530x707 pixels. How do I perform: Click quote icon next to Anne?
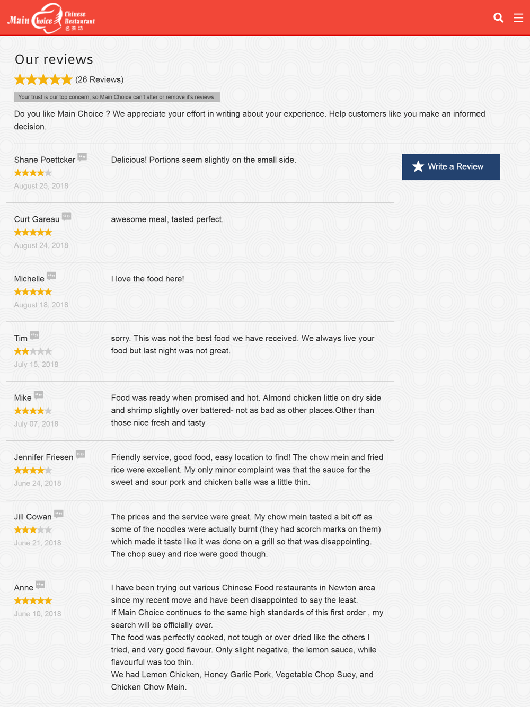pos(40,585)
